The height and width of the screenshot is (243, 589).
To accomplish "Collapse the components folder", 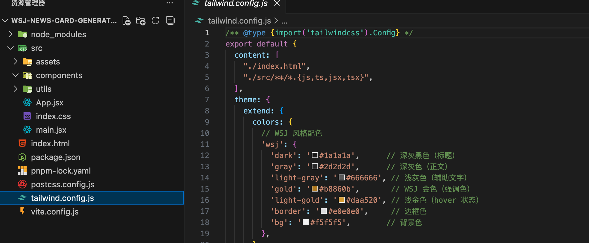I will [15, 75].
